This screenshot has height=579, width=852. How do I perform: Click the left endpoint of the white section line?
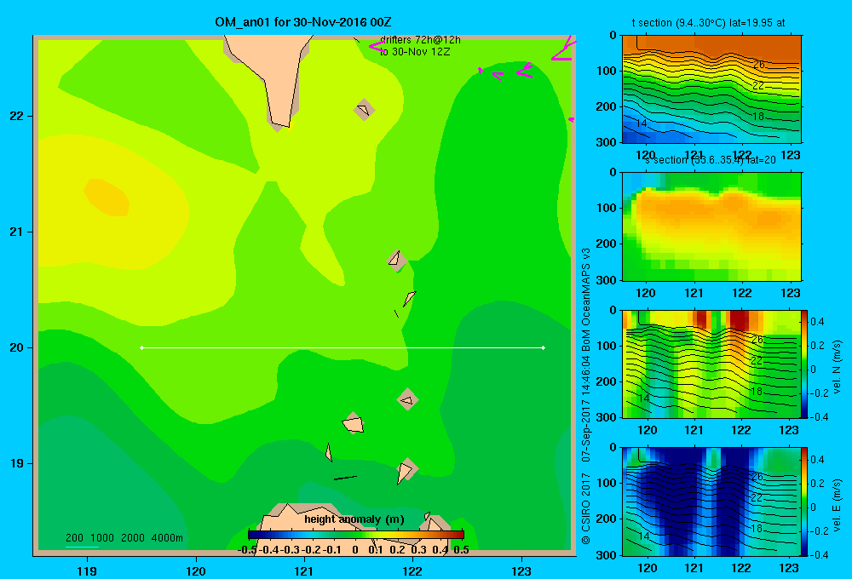(x=141, y=347)
